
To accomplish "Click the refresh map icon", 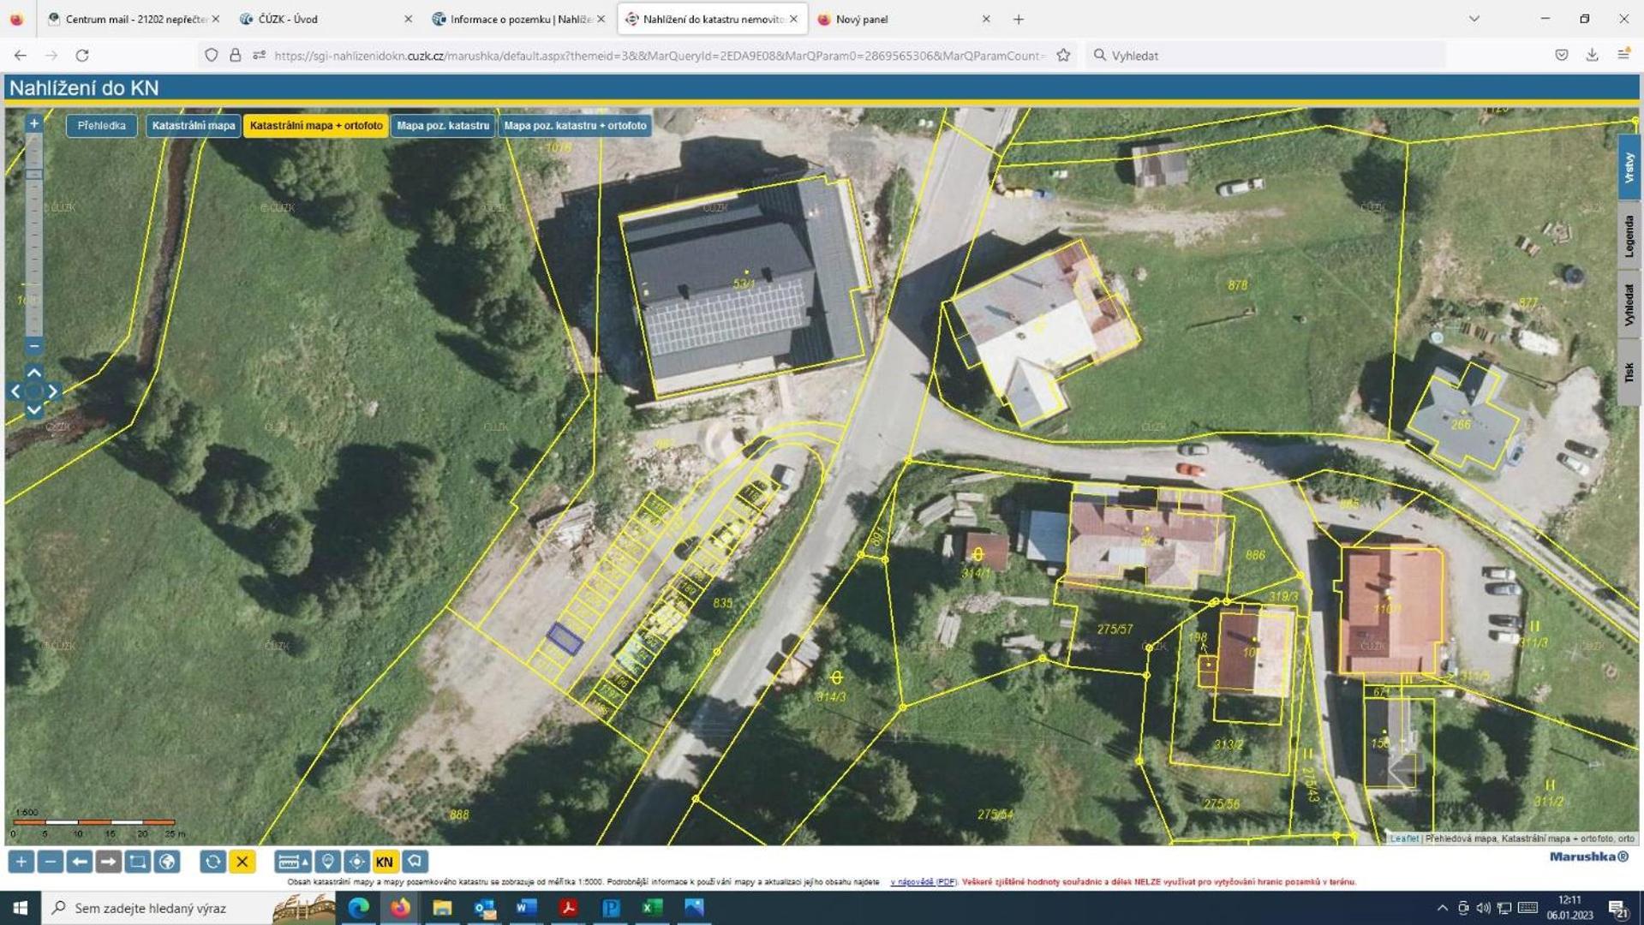I will tap(212, 862).
